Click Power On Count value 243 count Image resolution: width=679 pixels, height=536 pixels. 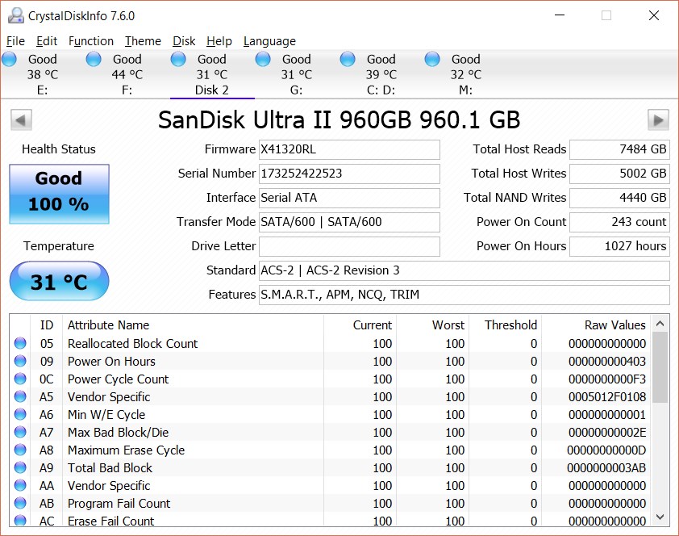tap(619, 222)
